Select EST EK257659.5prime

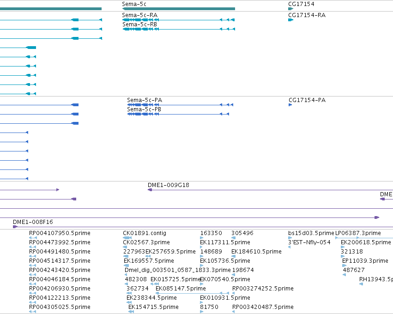coord(170,252)
